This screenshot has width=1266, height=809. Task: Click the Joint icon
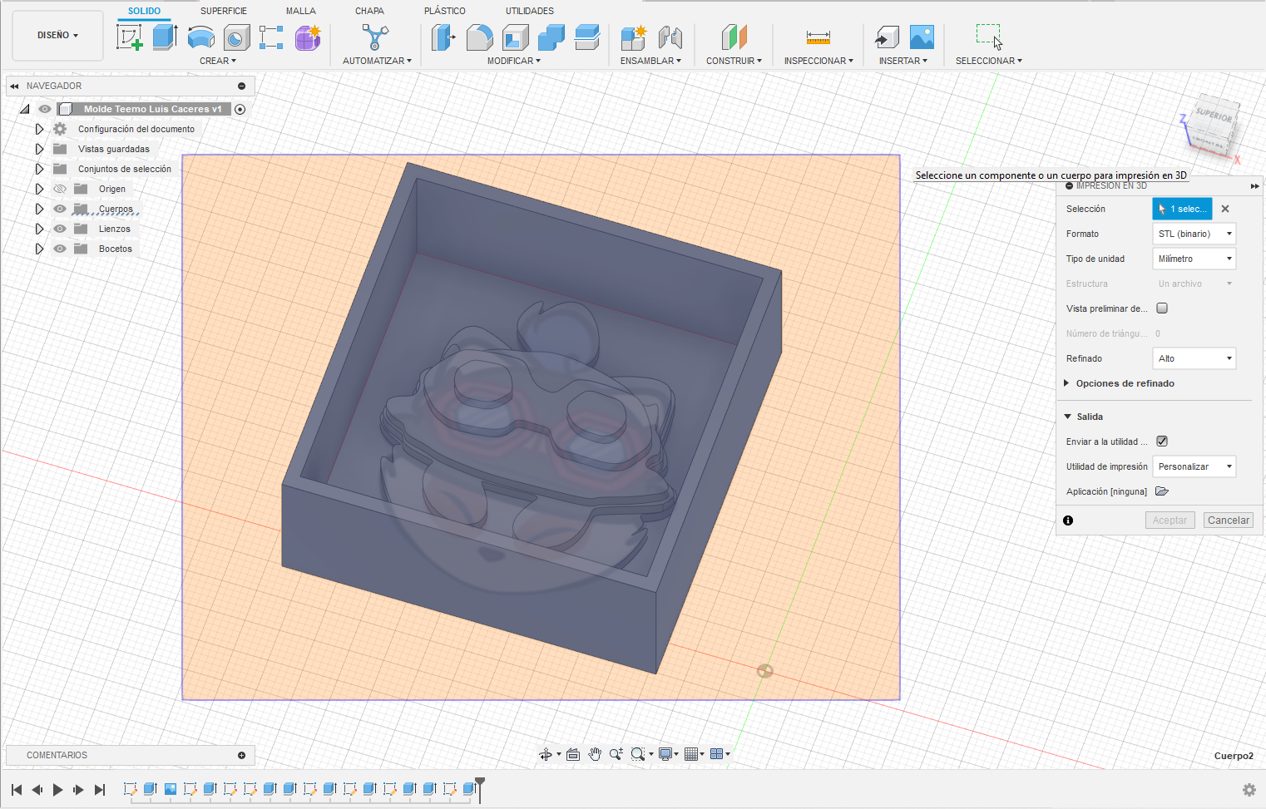click(670, 37)
